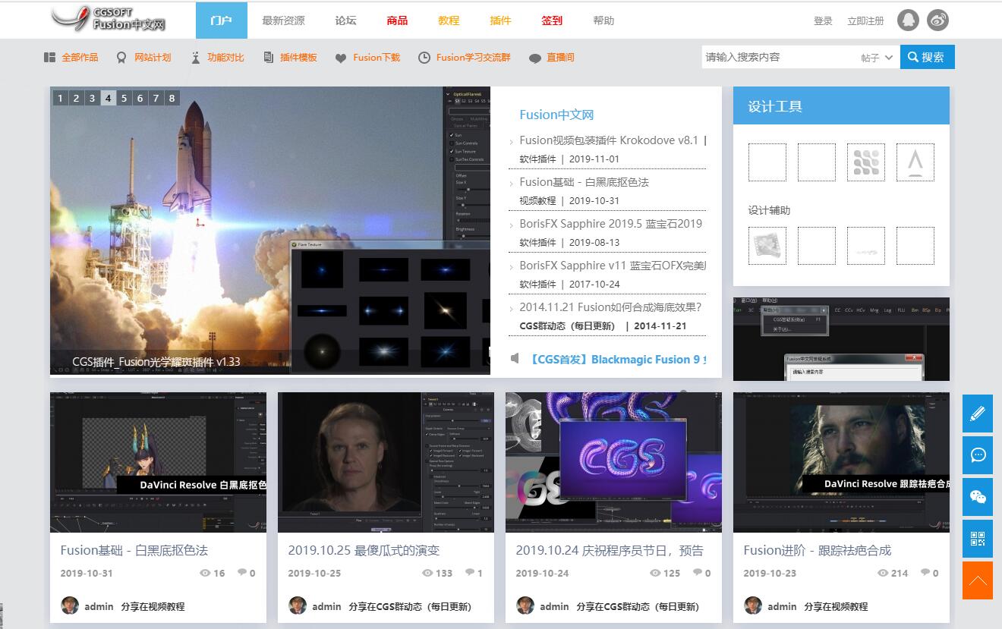Open DaVinci Resolve 跟踪祛疤合成 thumbnail
The height and width of the screenshot is (629, 1002).
coord(841,462)
